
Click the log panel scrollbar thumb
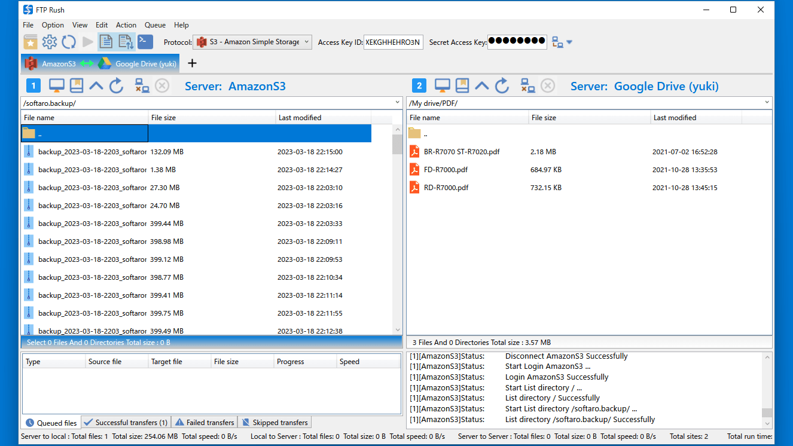click(767, 413)
